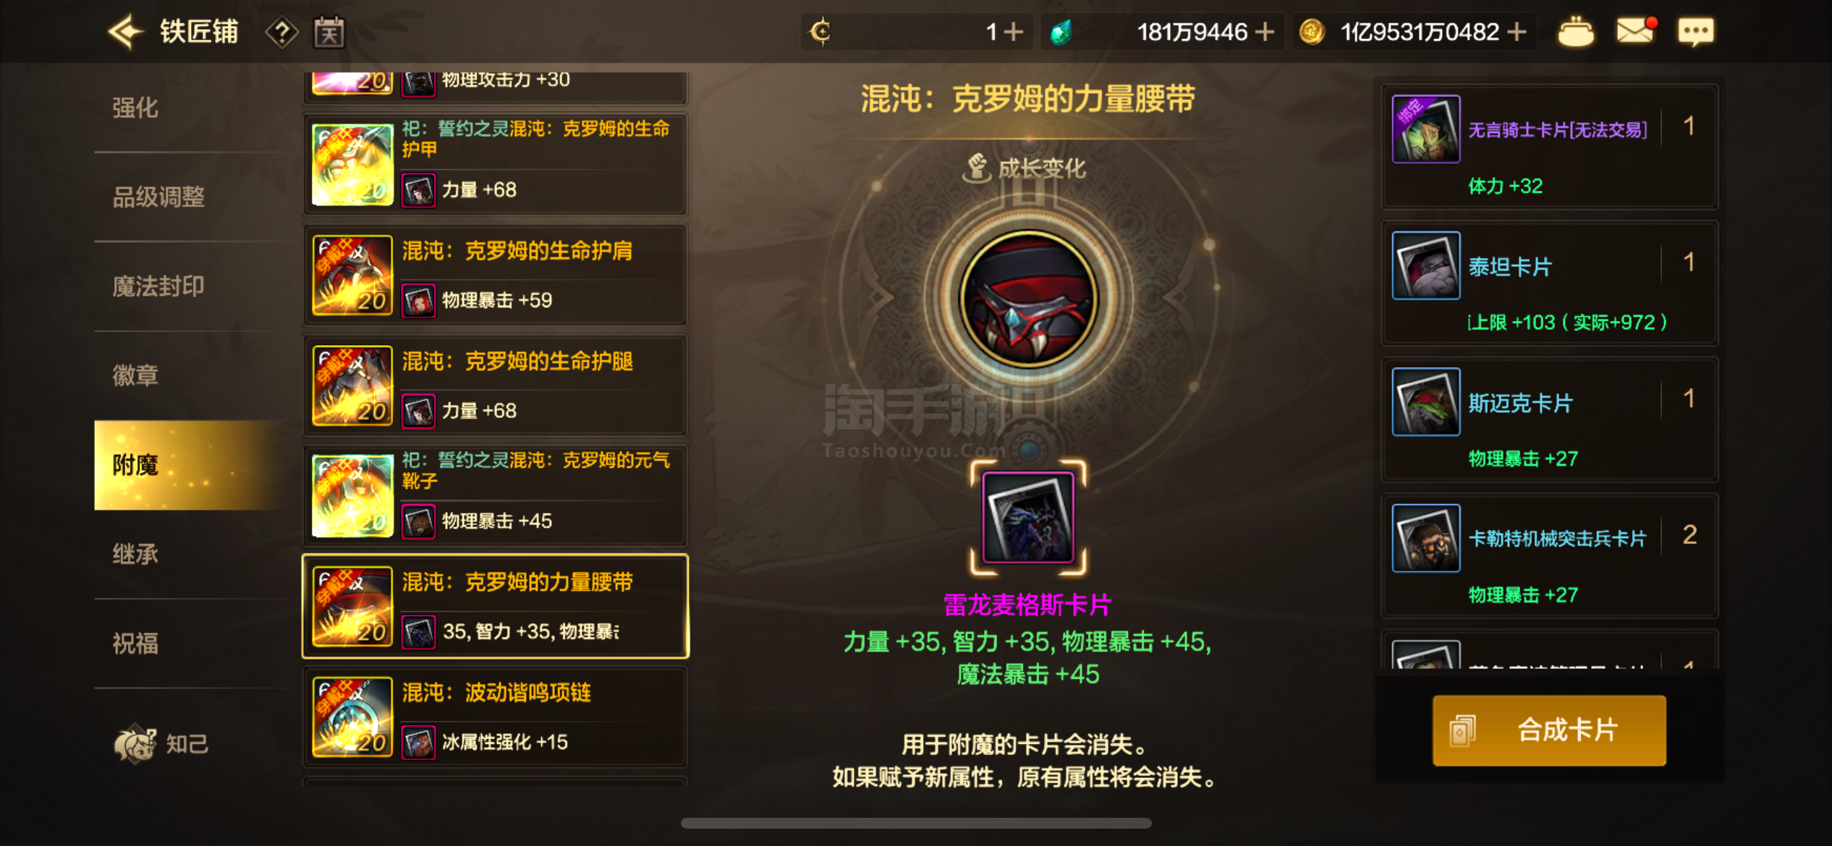Open the chat bubble icon

pos(1695,32)
